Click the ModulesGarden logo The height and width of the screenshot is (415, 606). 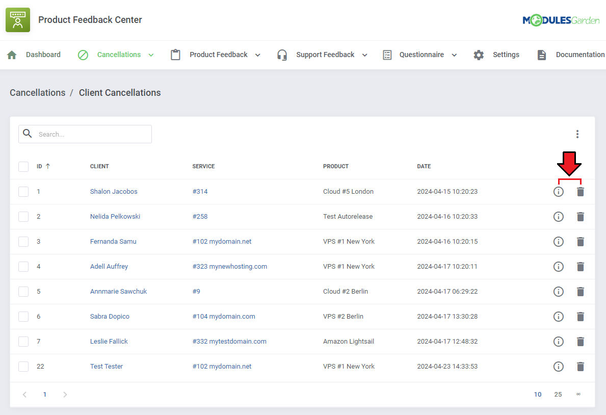[561, 20]
